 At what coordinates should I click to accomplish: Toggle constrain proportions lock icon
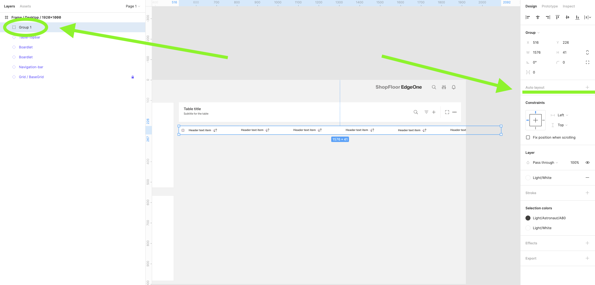(587, 52)
